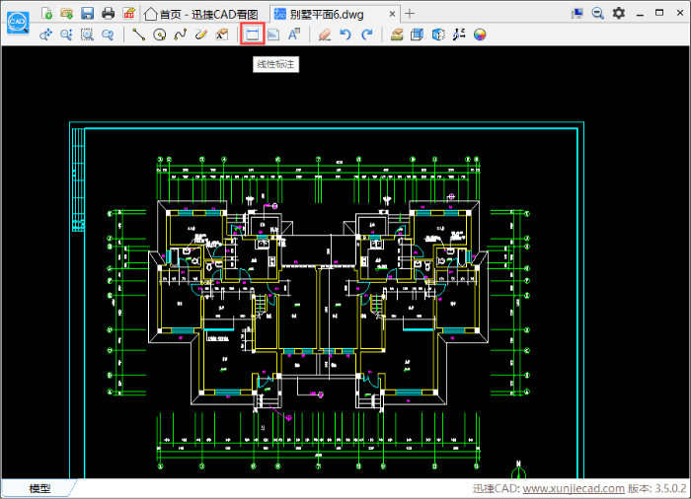Click the aligned dimension tool icon
Screen dimensions: 691x499
pos(273,35)
